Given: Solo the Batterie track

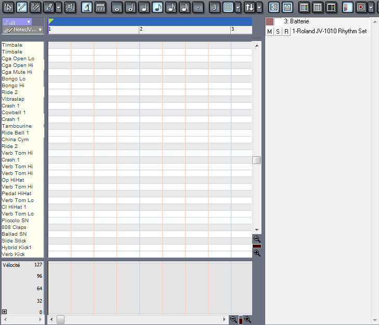Looking at the screenshot, I should [x=278, y=31].
